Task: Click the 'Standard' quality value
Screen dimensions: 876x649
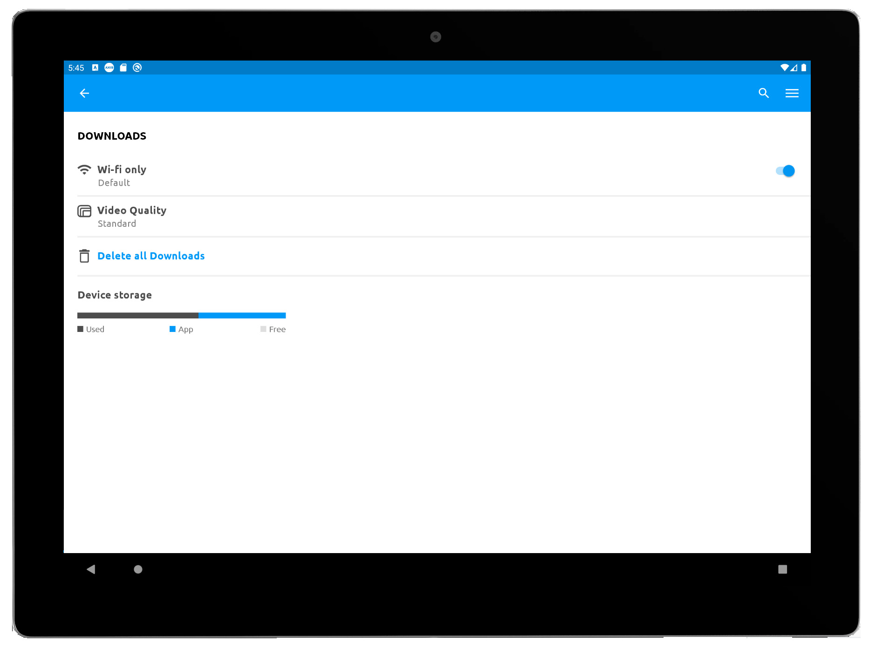Action: click(x=117, y=224)
